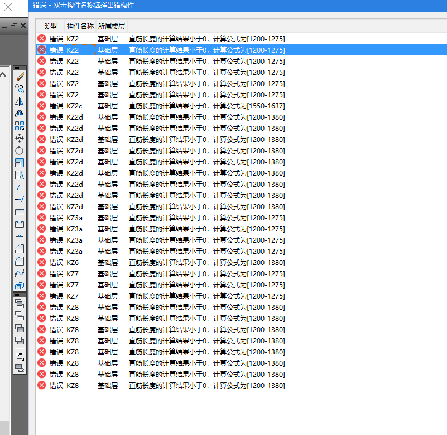Close the docked panel with small X
Viewport: 447px width, 435px height.
coord(23,26)
